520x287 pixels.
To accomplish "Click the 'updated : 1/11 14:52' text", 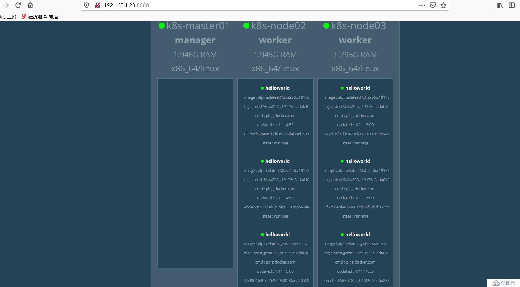I will pyautogui.click(x=275, y=125).
